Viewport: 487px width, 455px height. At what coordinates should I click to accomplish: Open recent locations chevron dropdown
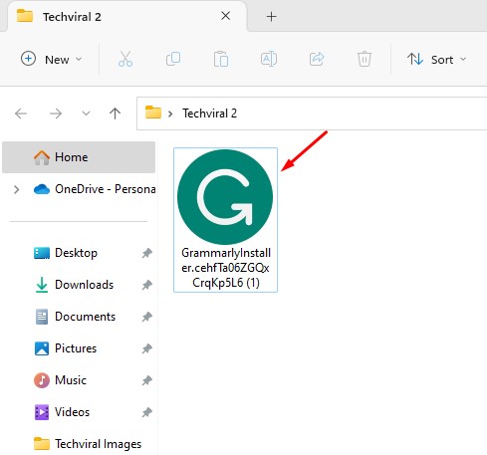coord(86,114)
